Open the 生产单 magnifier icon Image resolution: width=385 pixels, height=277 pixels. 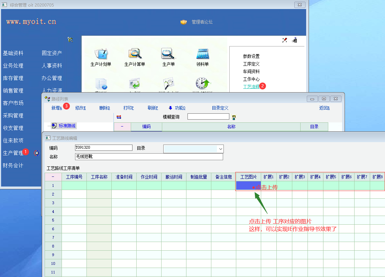(168, 54)
